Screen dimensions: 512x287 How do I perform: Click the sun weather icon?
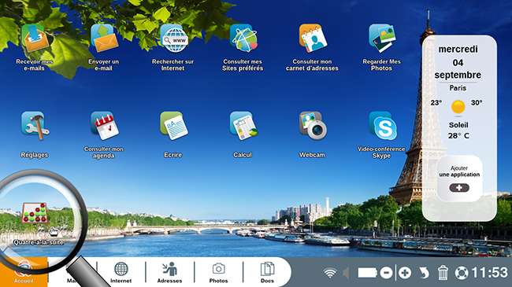(x=458, y=107)
